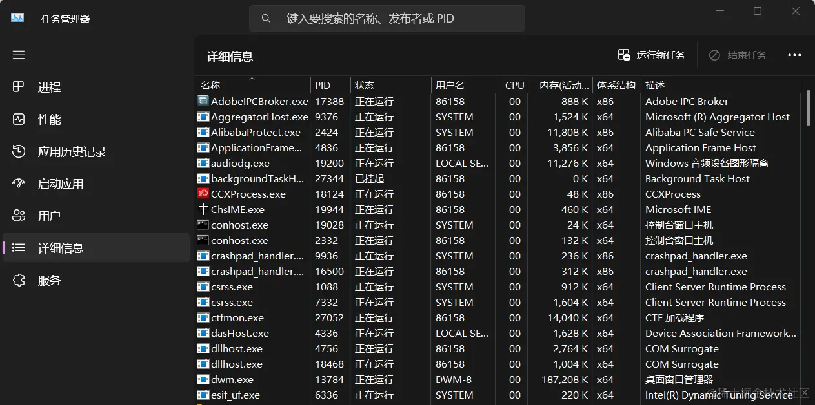Sort by the 用户名 column header

(x=463, y=85)
